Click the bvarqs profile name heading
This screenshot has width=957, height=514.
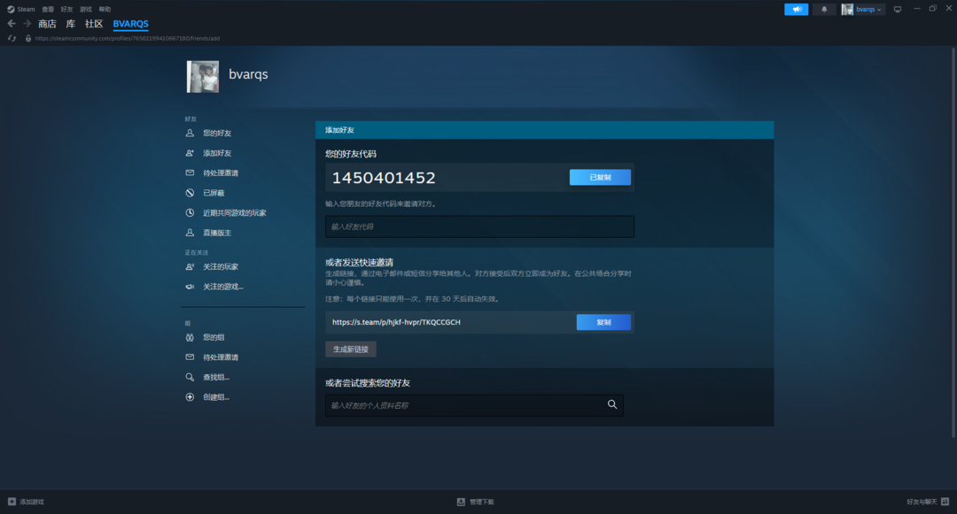tap(248, 74)
